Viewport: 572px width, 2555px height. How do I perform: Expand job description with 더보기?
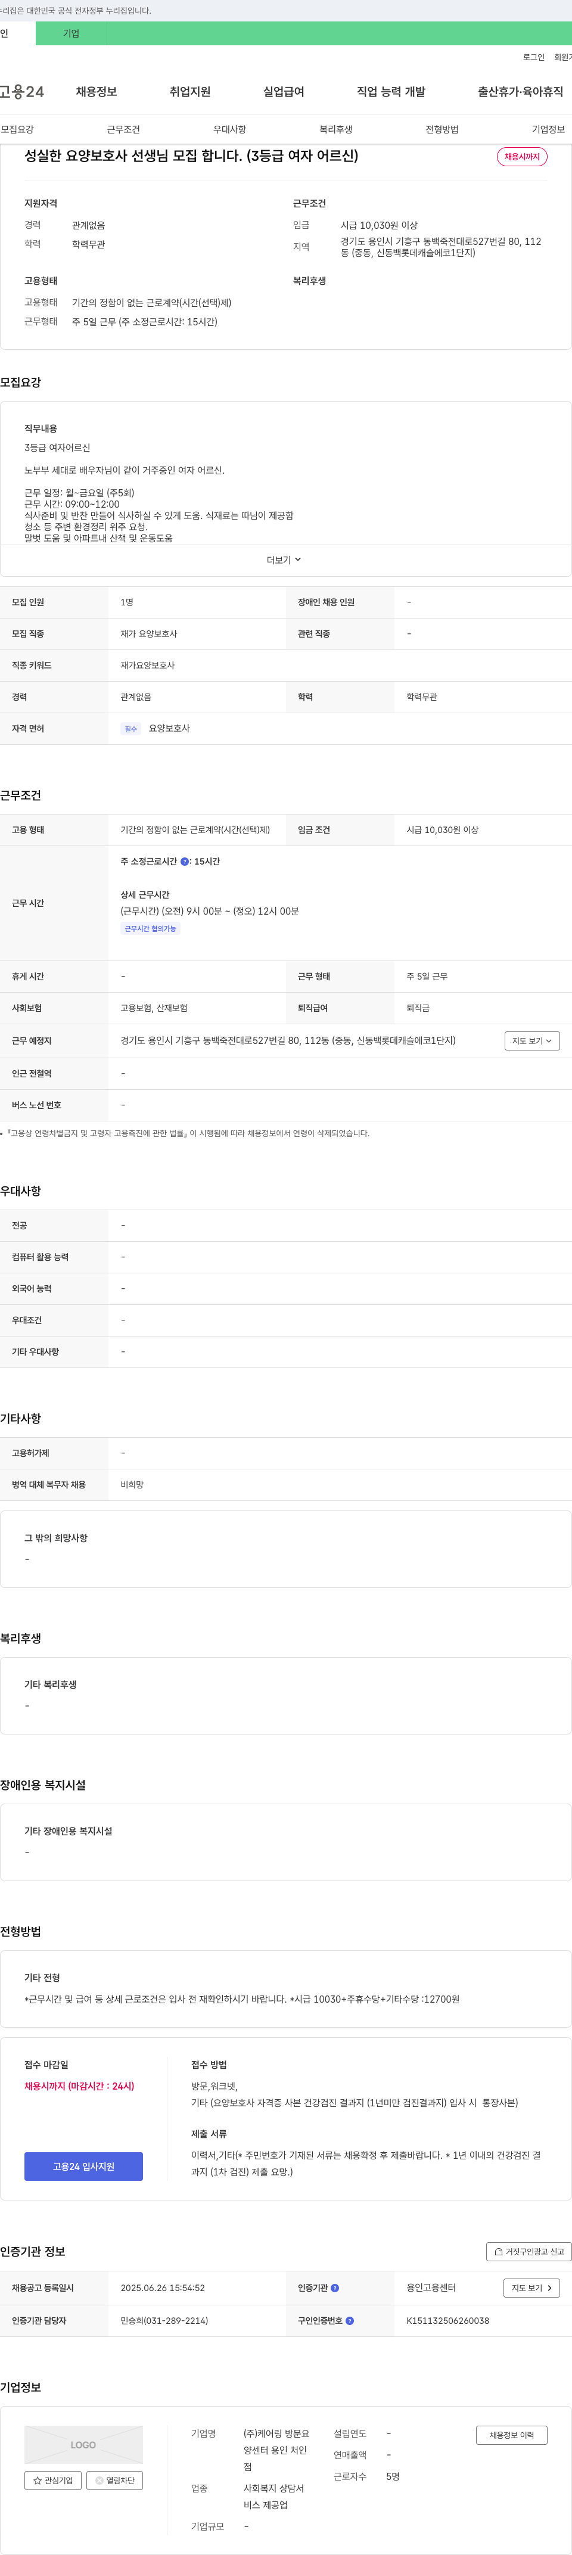[x=285, y=560]
